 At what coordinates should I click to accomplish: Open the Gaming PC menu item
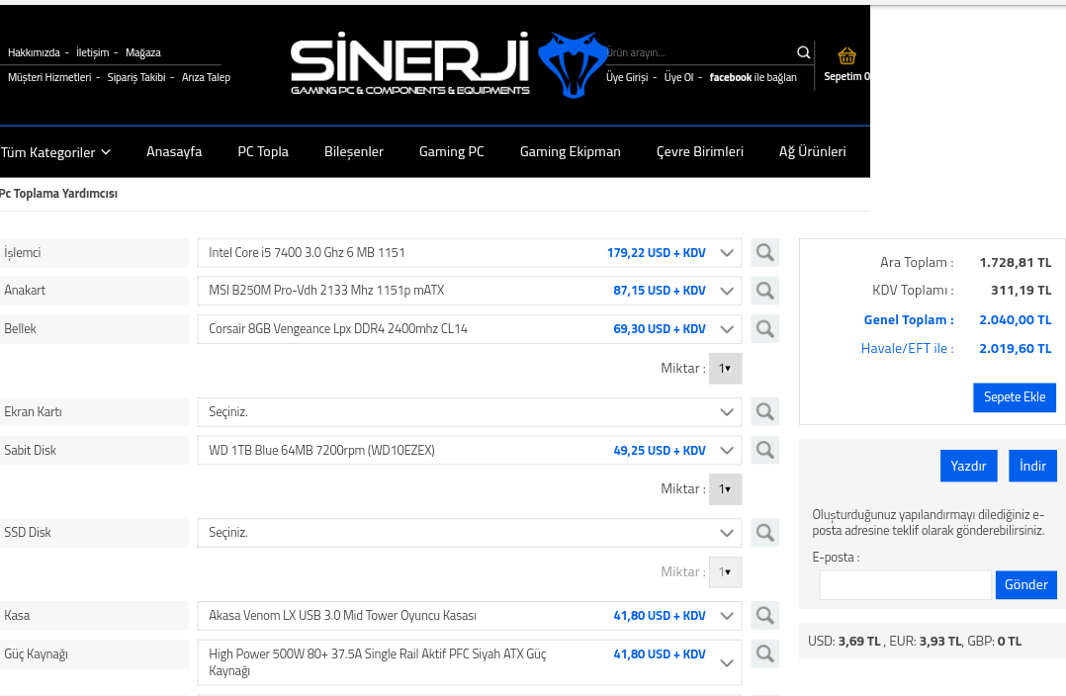pos(451,151)
